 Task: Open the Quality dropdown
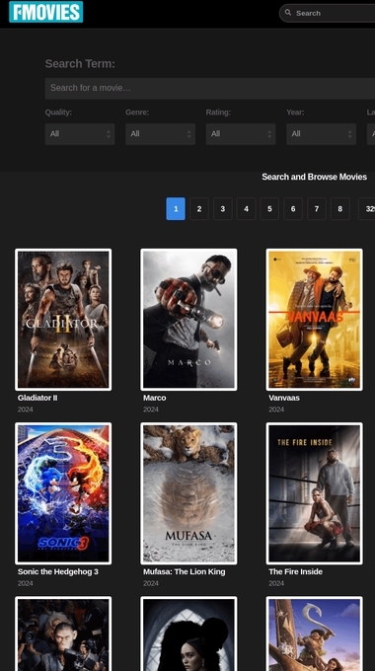(x=80, y=134)
